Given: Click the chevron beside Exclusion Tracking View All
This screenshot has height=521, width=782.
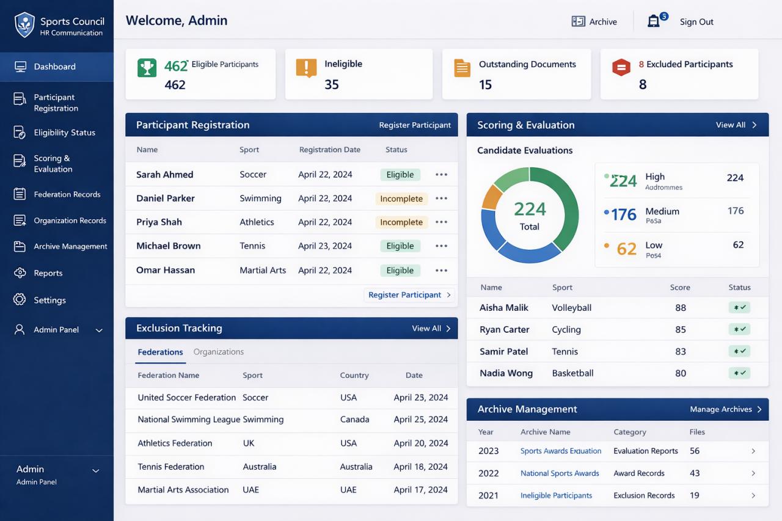Looking at the screenshot, I should click(448, 329).
